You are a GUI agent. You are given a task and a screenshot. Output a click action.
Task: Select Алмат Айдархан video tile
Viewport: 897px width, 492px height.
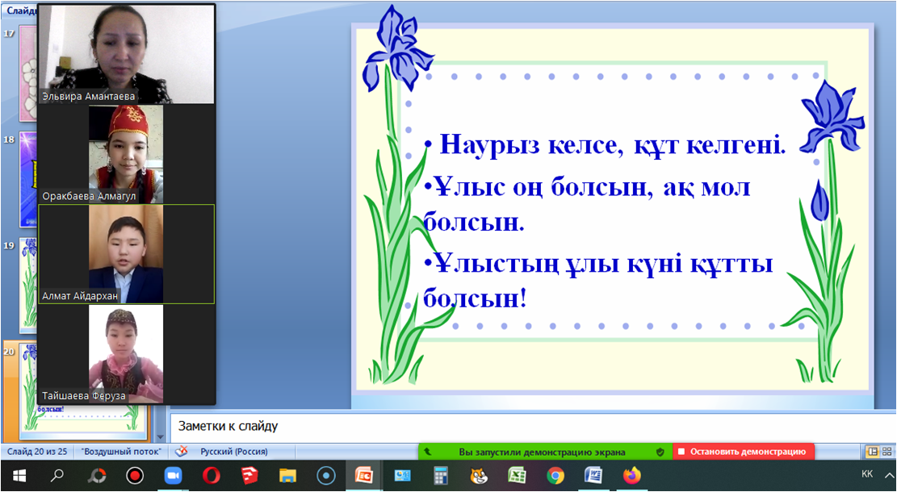[x=126, y=254]
